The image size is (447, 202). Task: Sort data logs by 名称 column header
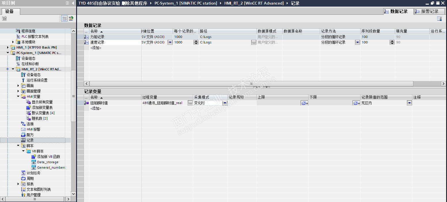coord(115,31)
